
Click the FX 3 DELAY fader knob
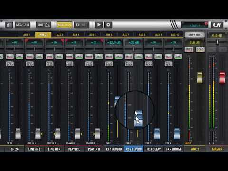point(157,134)
